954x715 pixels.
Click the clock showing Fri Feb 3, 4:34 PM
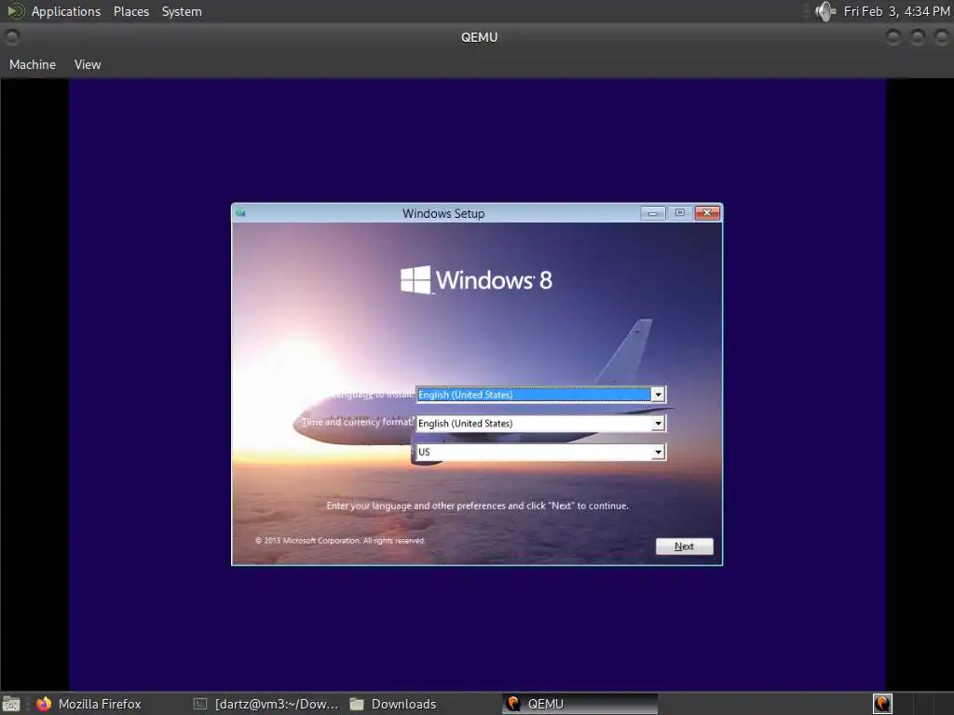[x=896, y=11]
